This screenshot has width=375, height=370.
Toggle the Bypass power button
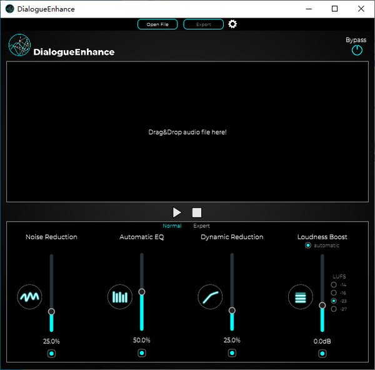pyautogui.click(x=357, y=51)
